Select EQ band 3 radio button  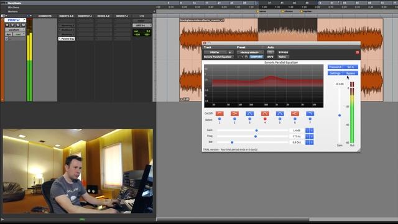[x=250, y=119]
